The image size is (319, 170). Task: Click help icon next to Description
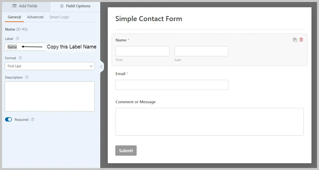pyautogui.click(x=27, y=77)
